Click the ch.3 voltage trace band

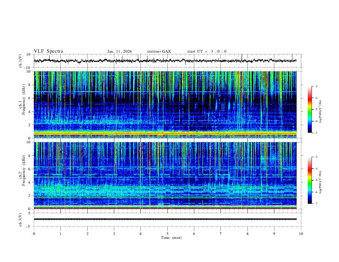point(165,219)
